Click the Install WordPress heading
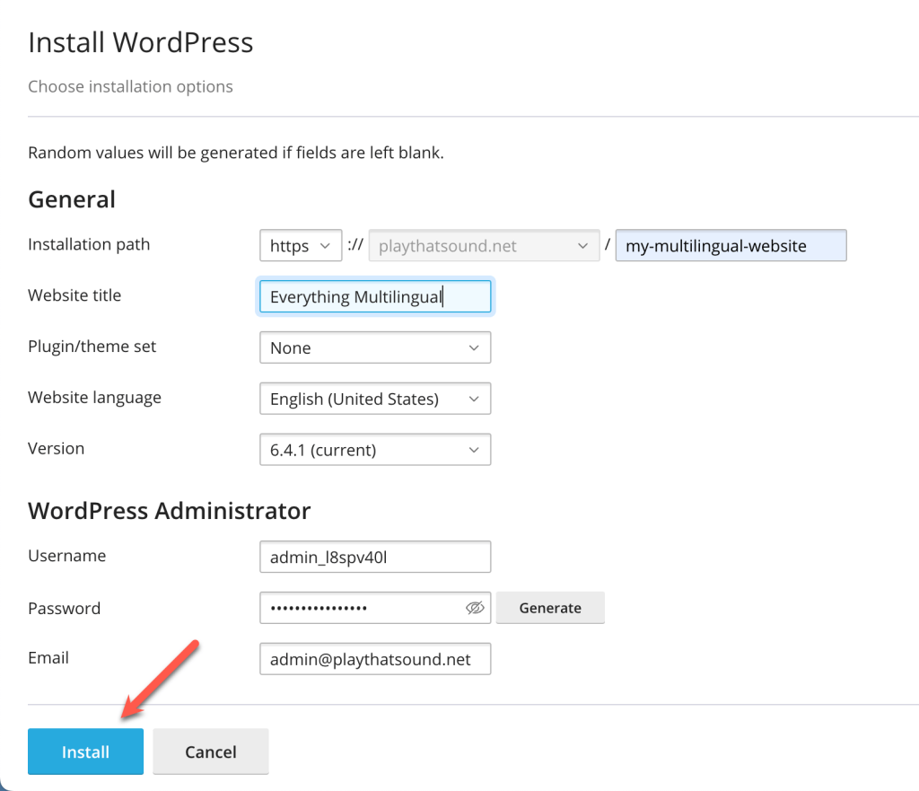 coord(141,42)
